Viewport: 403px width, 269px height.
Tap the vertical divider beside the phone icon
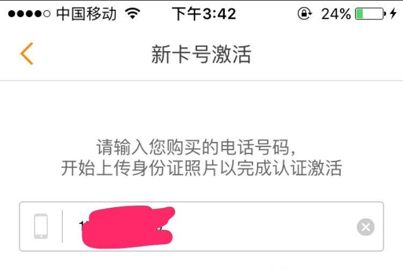[x=62, y=226]
